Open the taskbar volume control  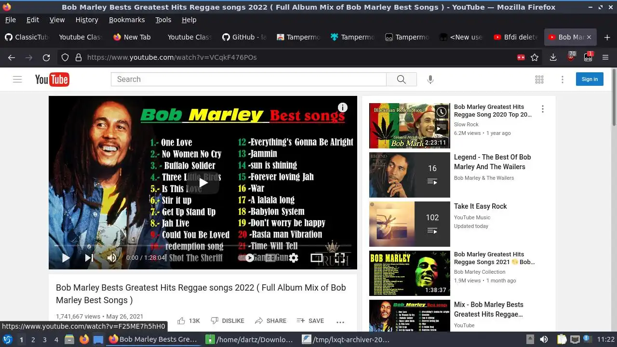pos(544,339)
